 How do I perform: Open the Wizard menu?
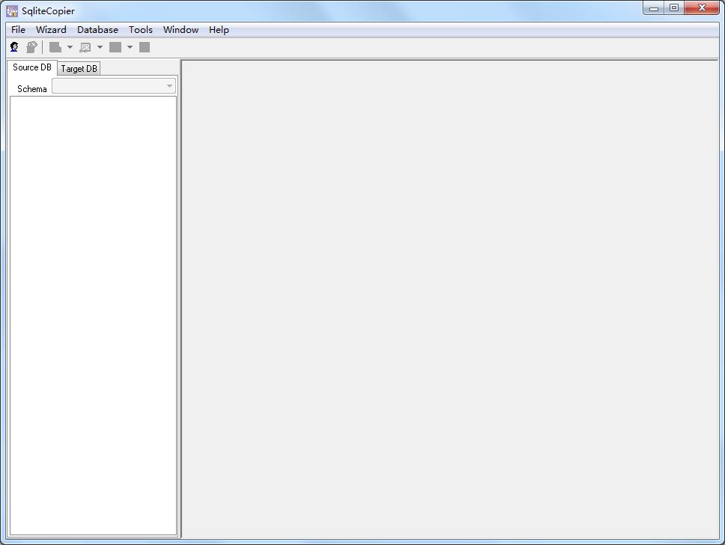(x=51, y=30)
